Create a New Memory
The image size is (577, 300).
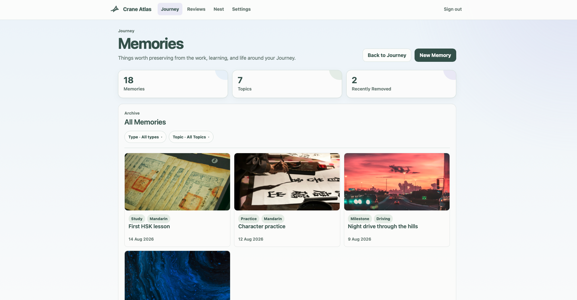pyautogui.click(x=435, y=55)
